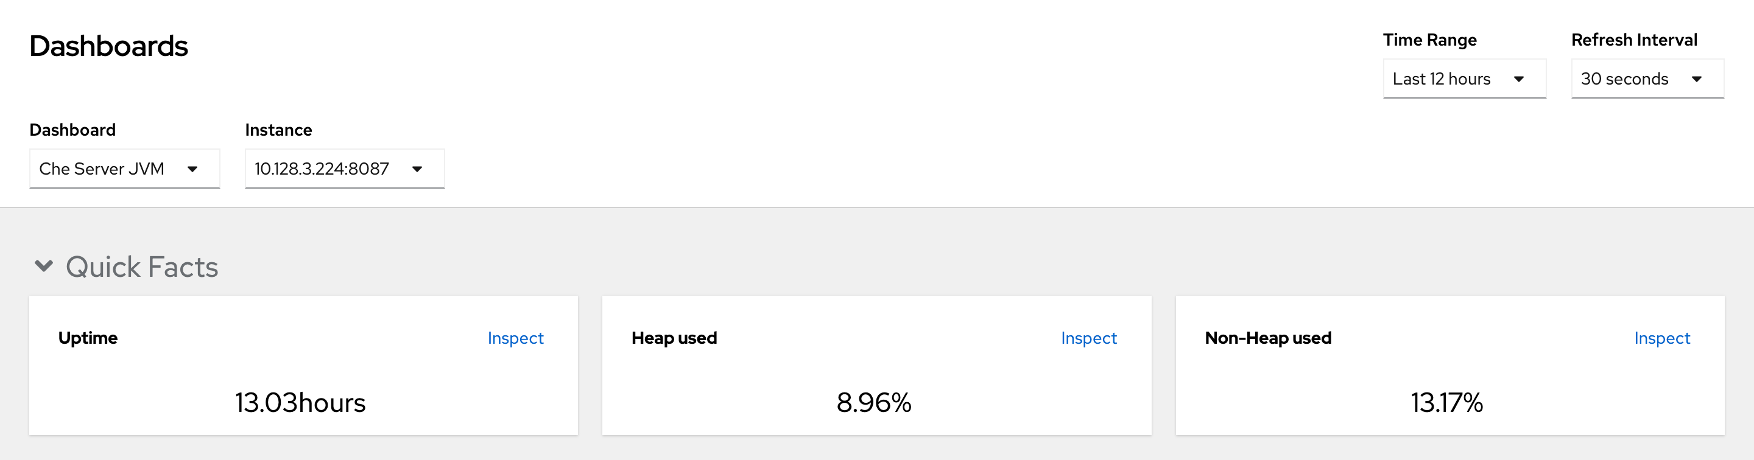This screenshot has height=460, width=1754.
Task: Open the Refresh Interval dropdown
Action: point(1646,79)
